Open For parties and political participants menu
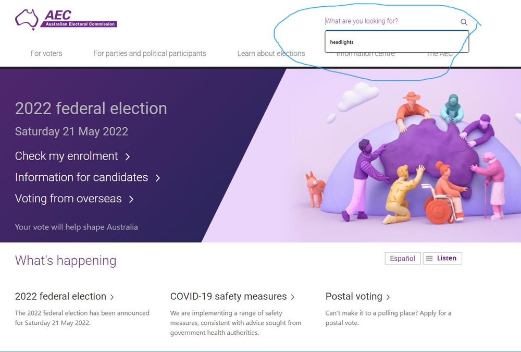This screenshot has width=521, height=352. 150,53
